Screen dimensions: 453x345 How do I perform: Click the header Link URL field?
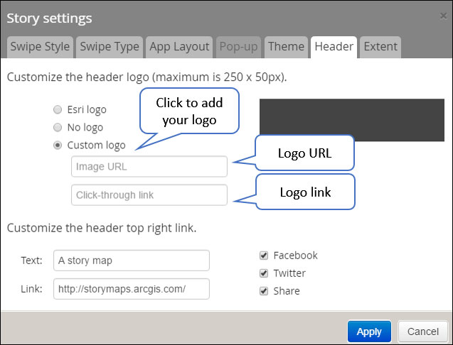132,289
